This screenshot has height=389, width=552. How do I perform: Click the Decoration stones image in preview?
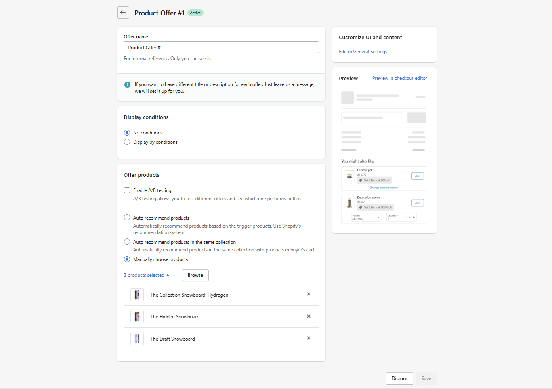pyautogui.click(x=349, y=203)
